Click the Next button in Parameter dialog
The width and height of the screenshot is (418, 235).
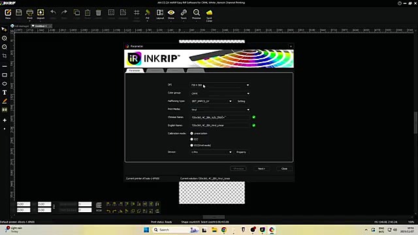click(261, 168)
